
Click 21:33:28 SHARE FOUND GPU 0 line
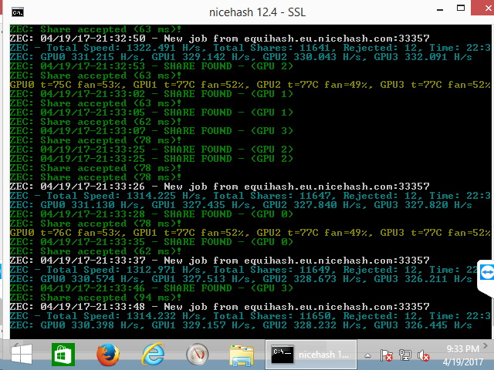pos(151,214)
